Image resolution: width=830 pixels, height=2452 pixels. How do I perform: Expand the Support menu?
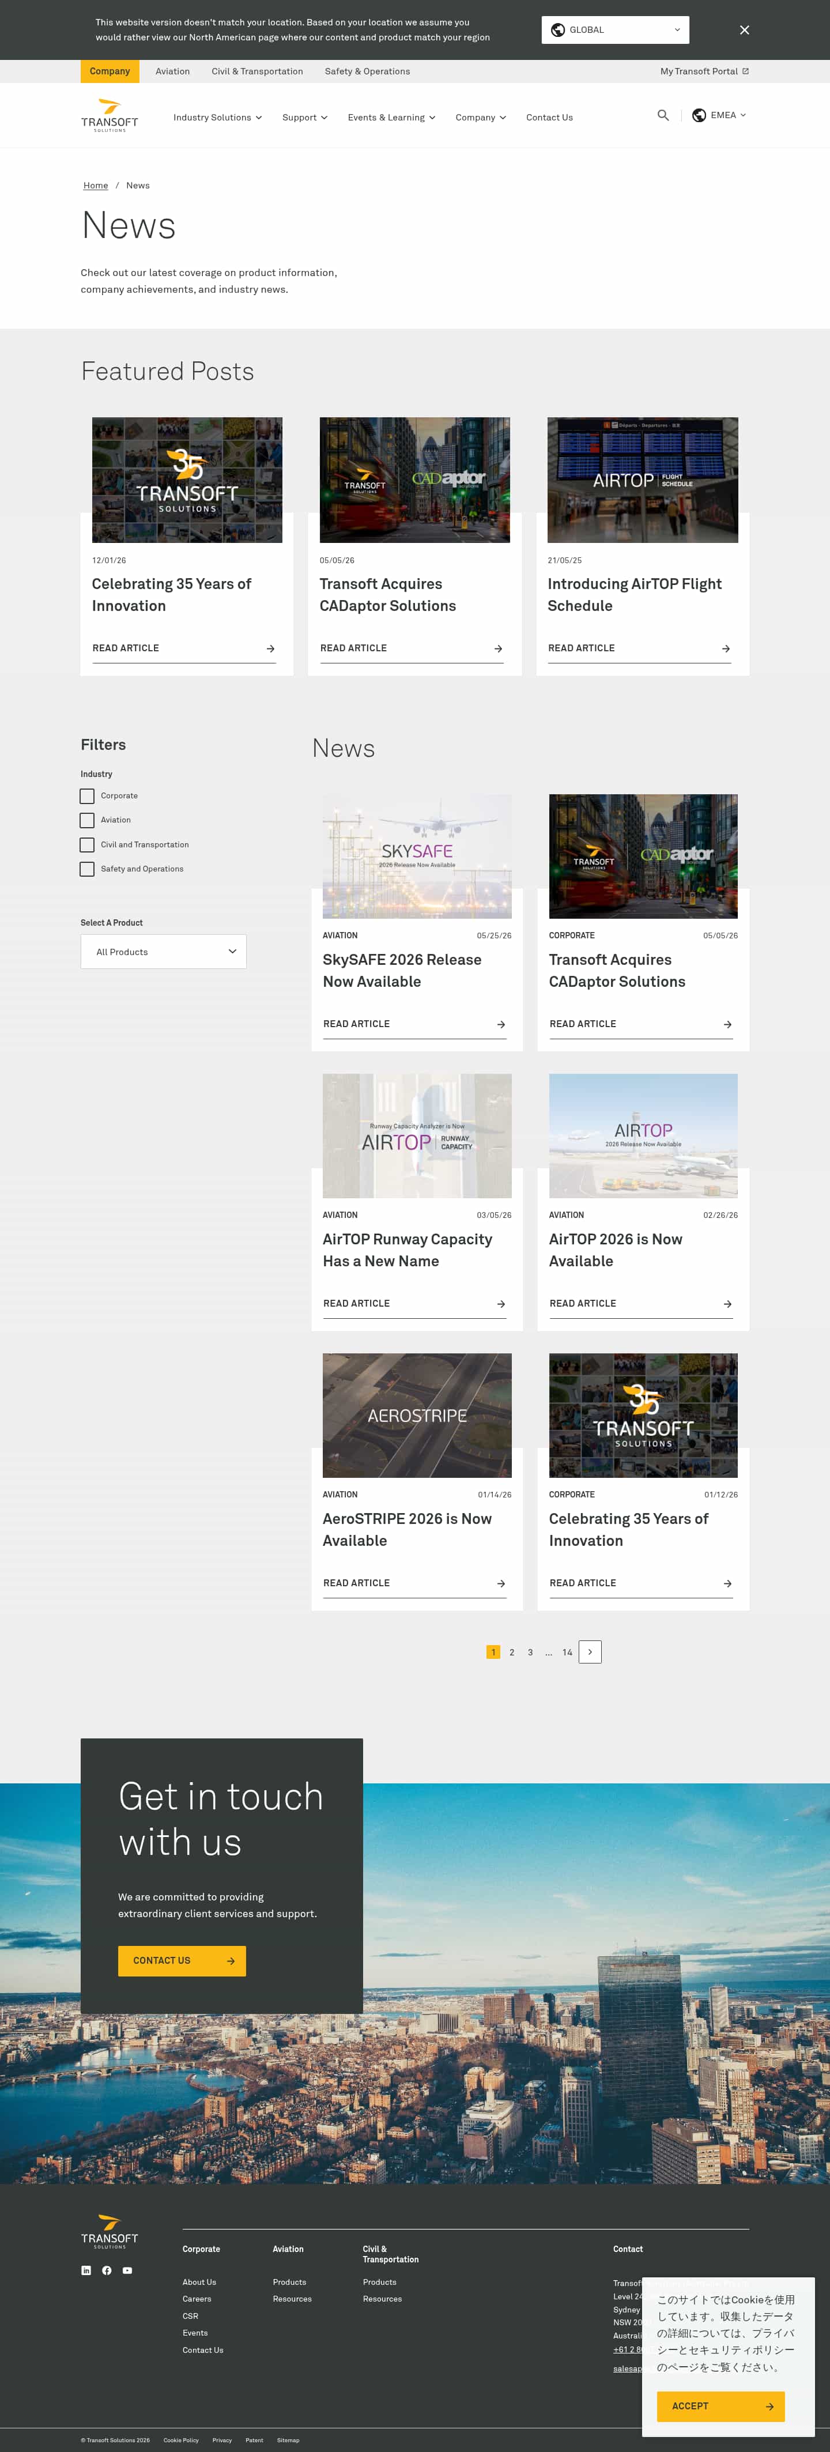[304, 117]
